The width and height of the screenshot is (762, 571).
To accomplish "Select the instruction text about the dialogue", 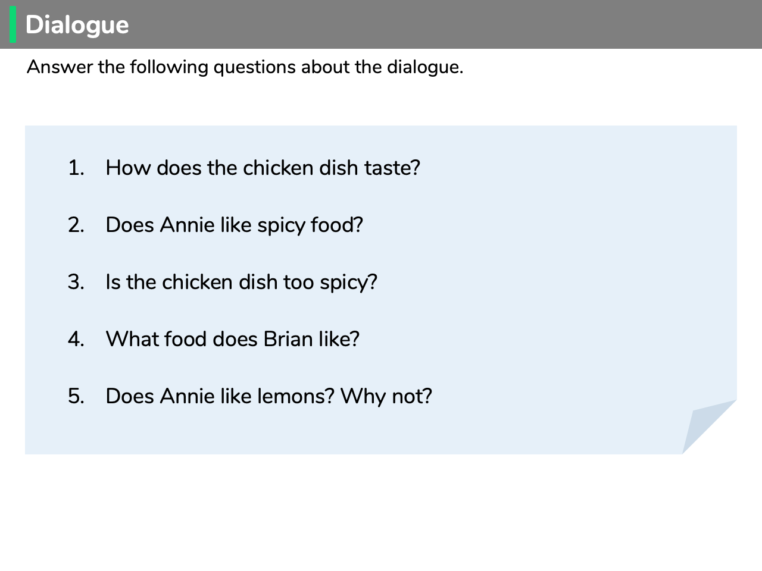I will [245, 67].
